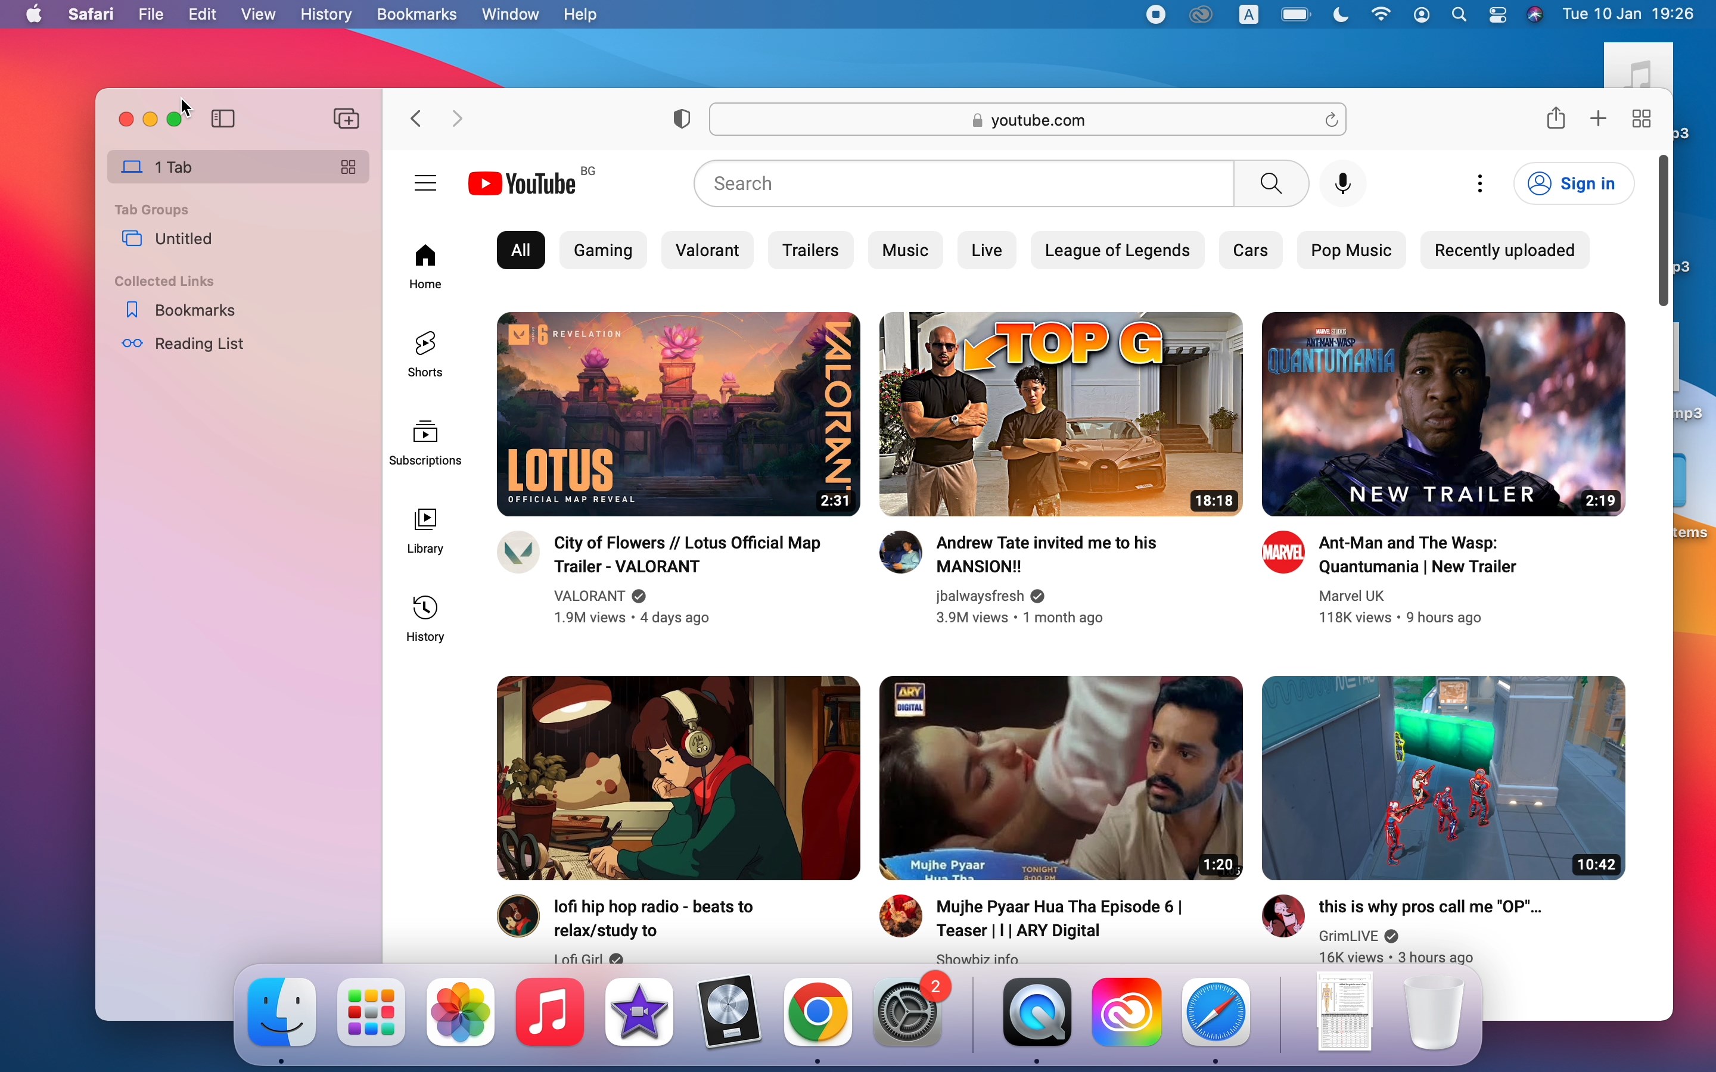
Task: Open a new tab with plus icon
Action: (1598, 119)
